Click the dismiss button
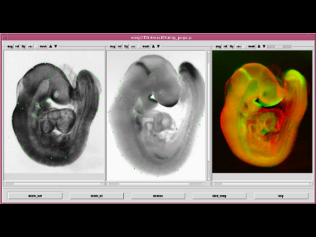Viewport: 316px width, 237px height. tap(158, 196)
